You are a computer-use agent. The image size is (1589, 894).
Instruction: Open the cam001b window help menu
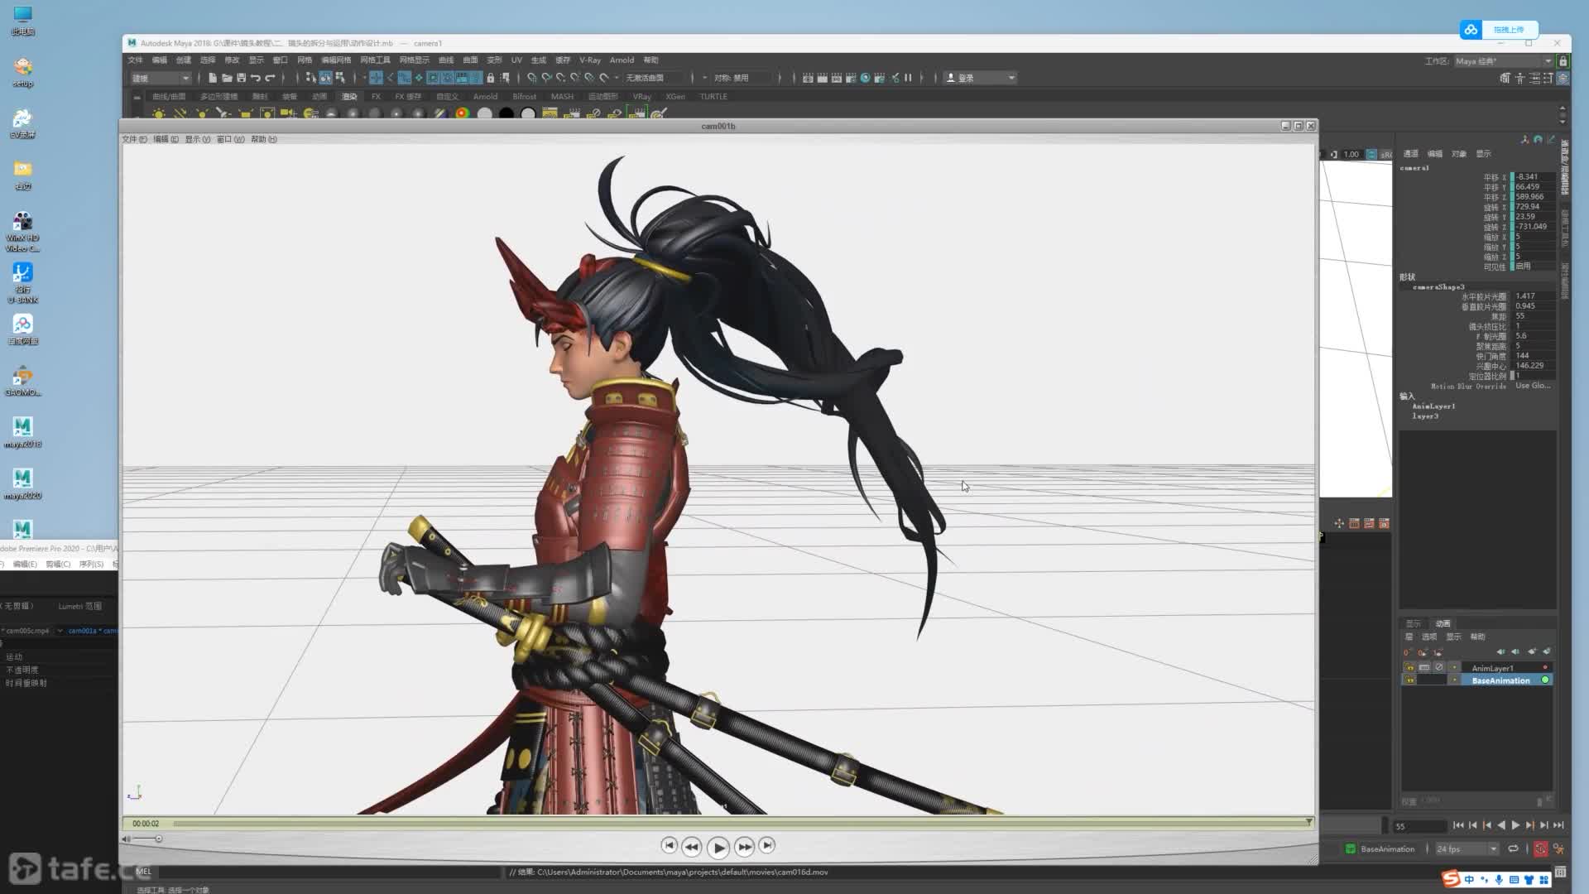(264, 139)
